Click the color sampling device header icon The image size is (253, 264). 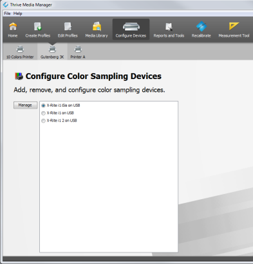pyautogui.click(x=19, y=76)
